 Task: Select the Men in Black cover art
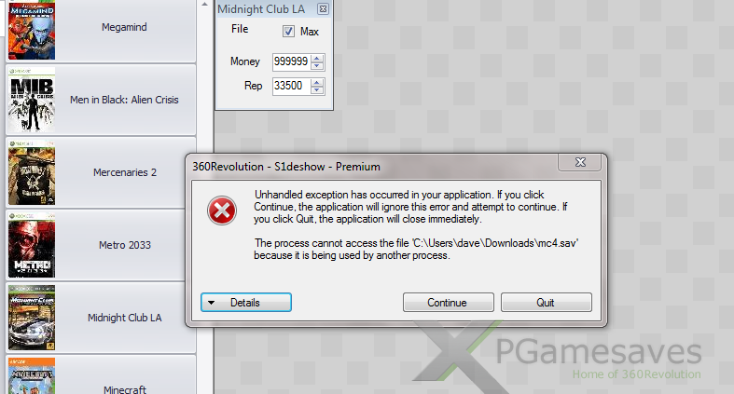[x=32, y=100]
